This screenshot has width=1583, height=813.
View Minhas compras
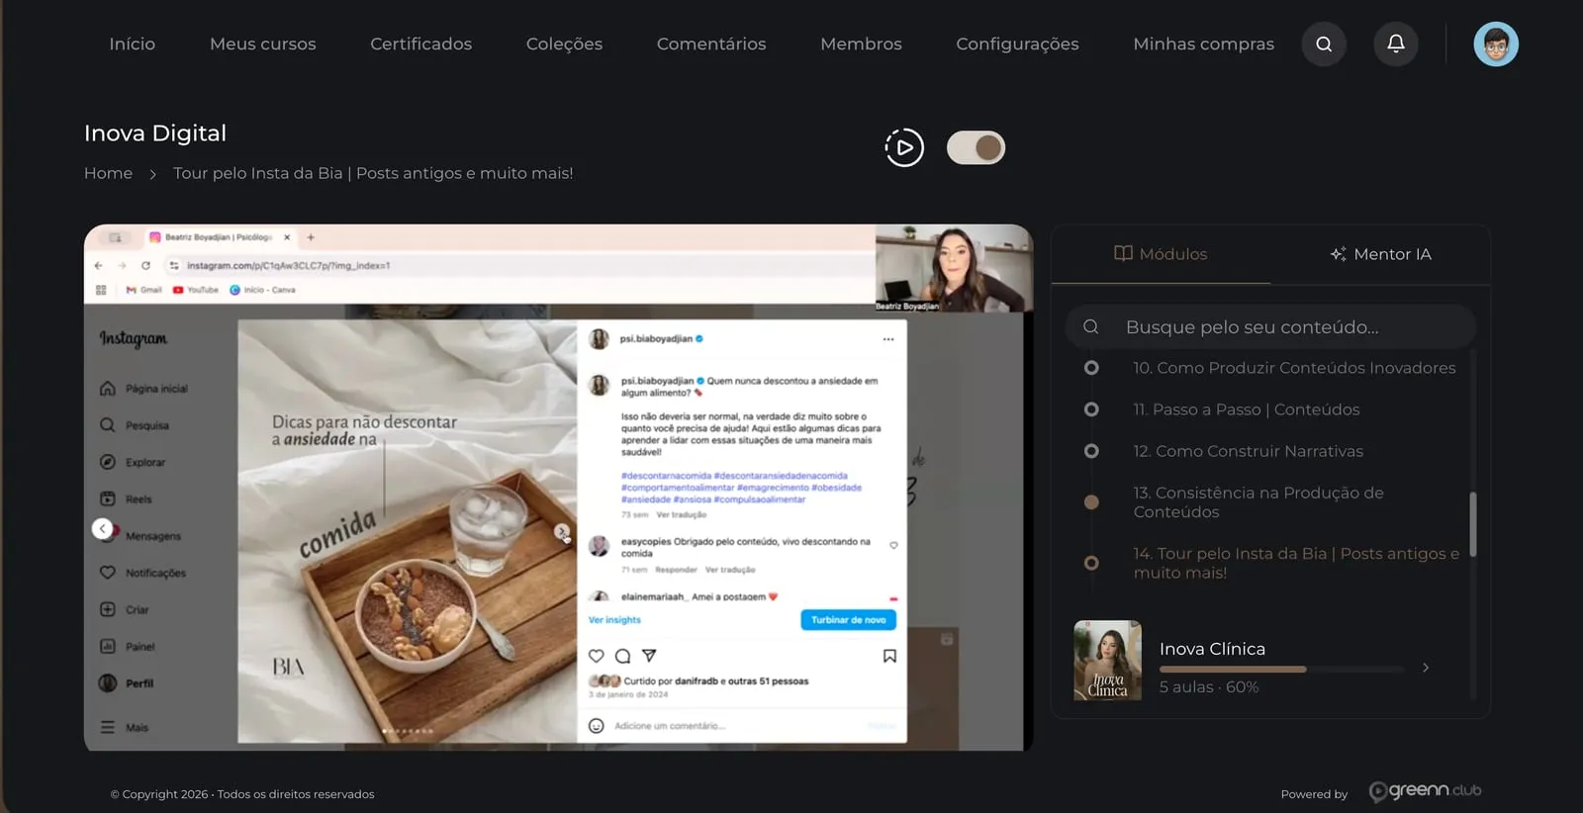click(x=1204, y=44)
